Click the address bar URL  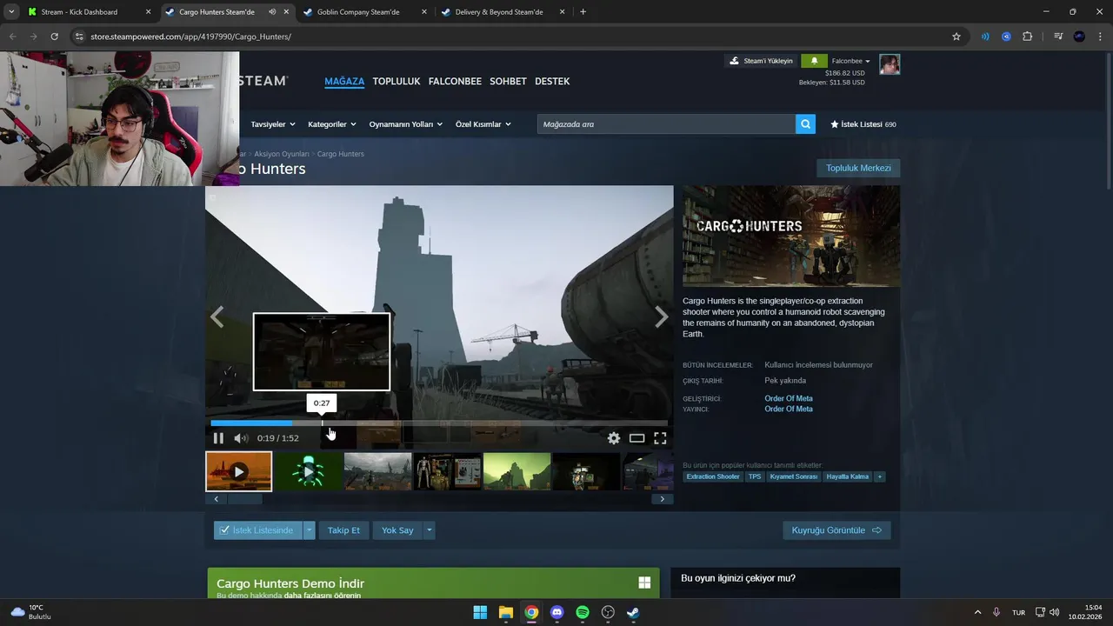190,37
